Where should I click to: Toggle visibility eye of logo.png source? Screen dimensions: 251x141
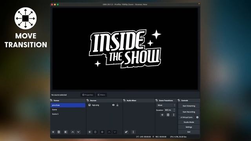[x=113, y=105]
